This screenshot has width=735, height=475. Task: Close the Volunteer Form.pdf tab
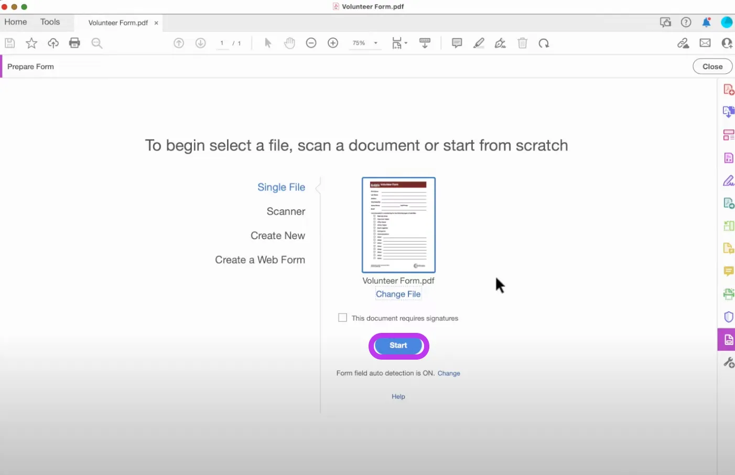click(x=156, y=23)
